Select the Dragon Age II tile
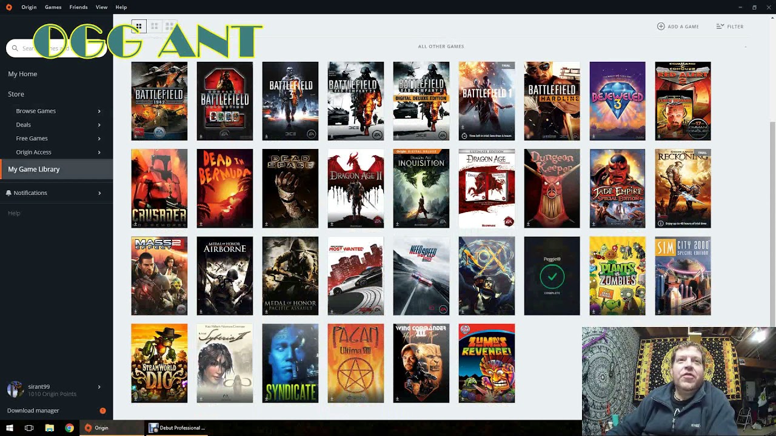 coord(356,188)
